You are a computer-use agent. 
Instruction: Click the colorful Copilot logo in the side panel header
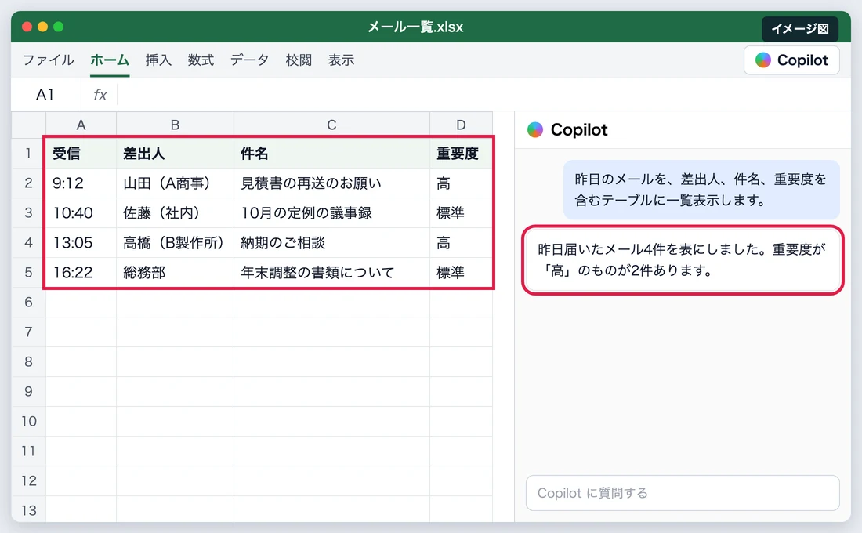[535, 130]
